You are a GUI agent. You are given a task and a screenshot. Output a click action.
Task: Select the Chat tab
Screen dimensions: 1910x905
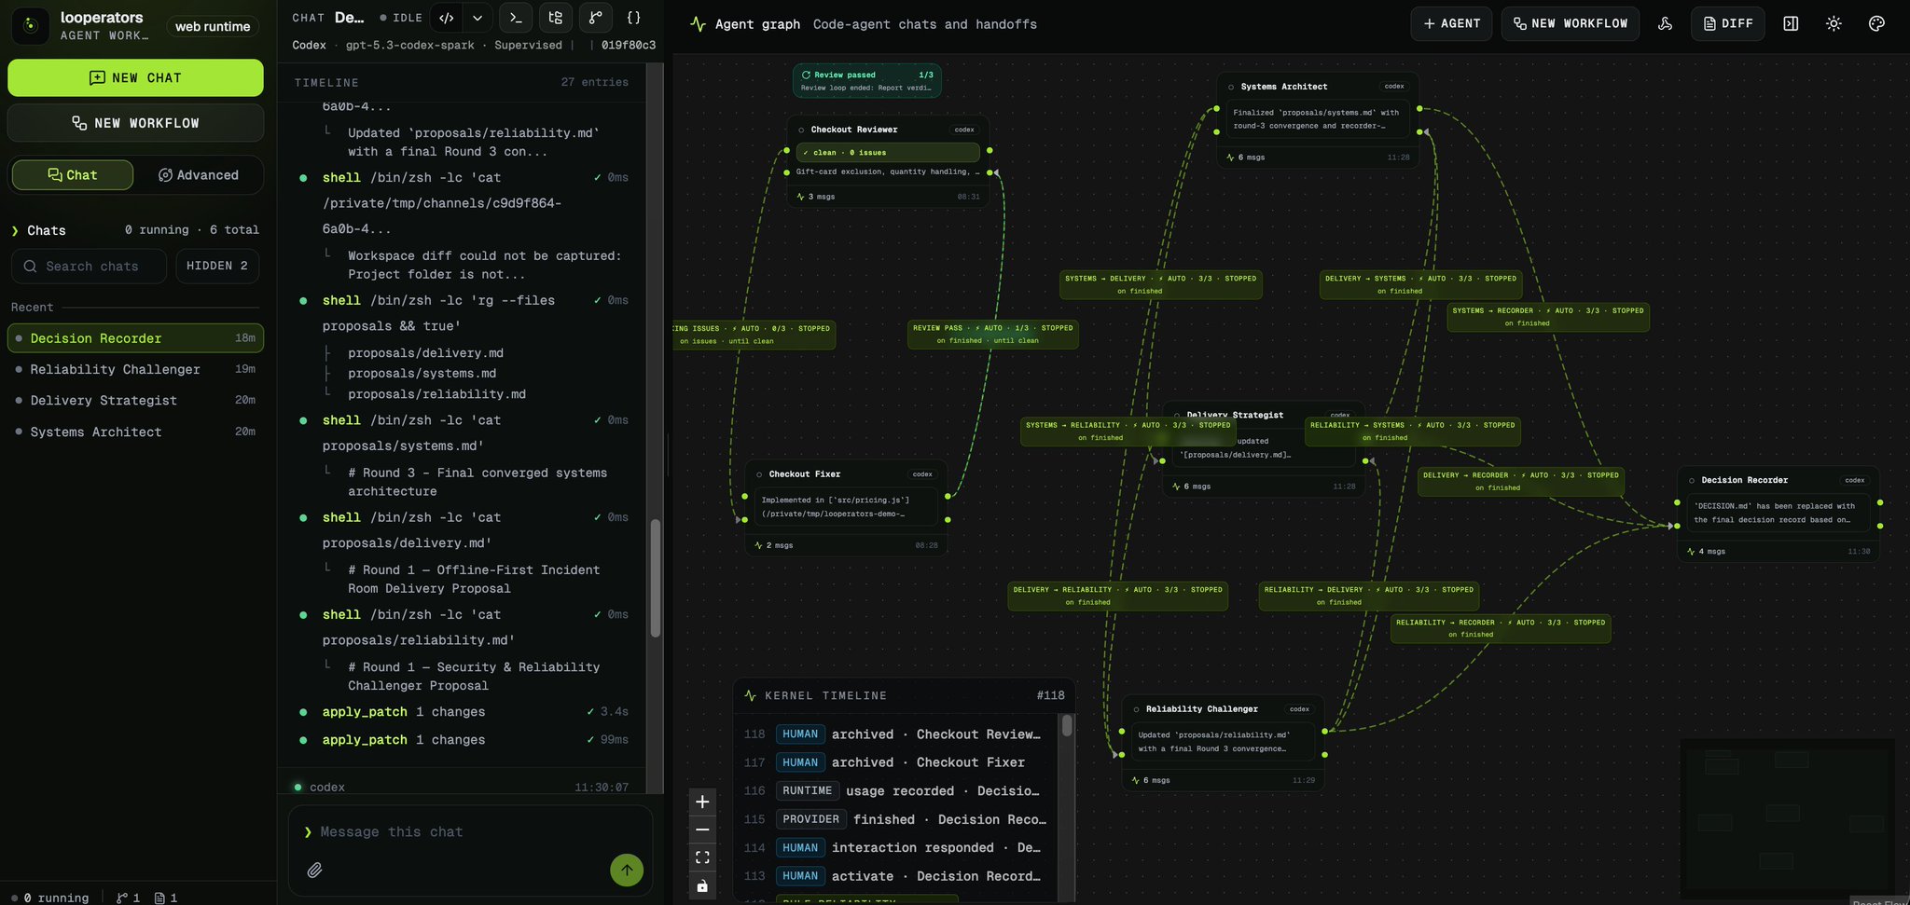[x=72, y=175]
